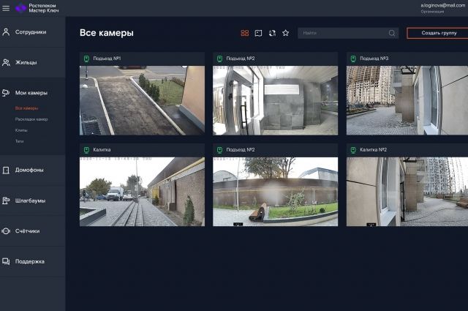Open the Клипы submenu item
The width and height of the screenshot is (468, 311).
click(21, 130)
